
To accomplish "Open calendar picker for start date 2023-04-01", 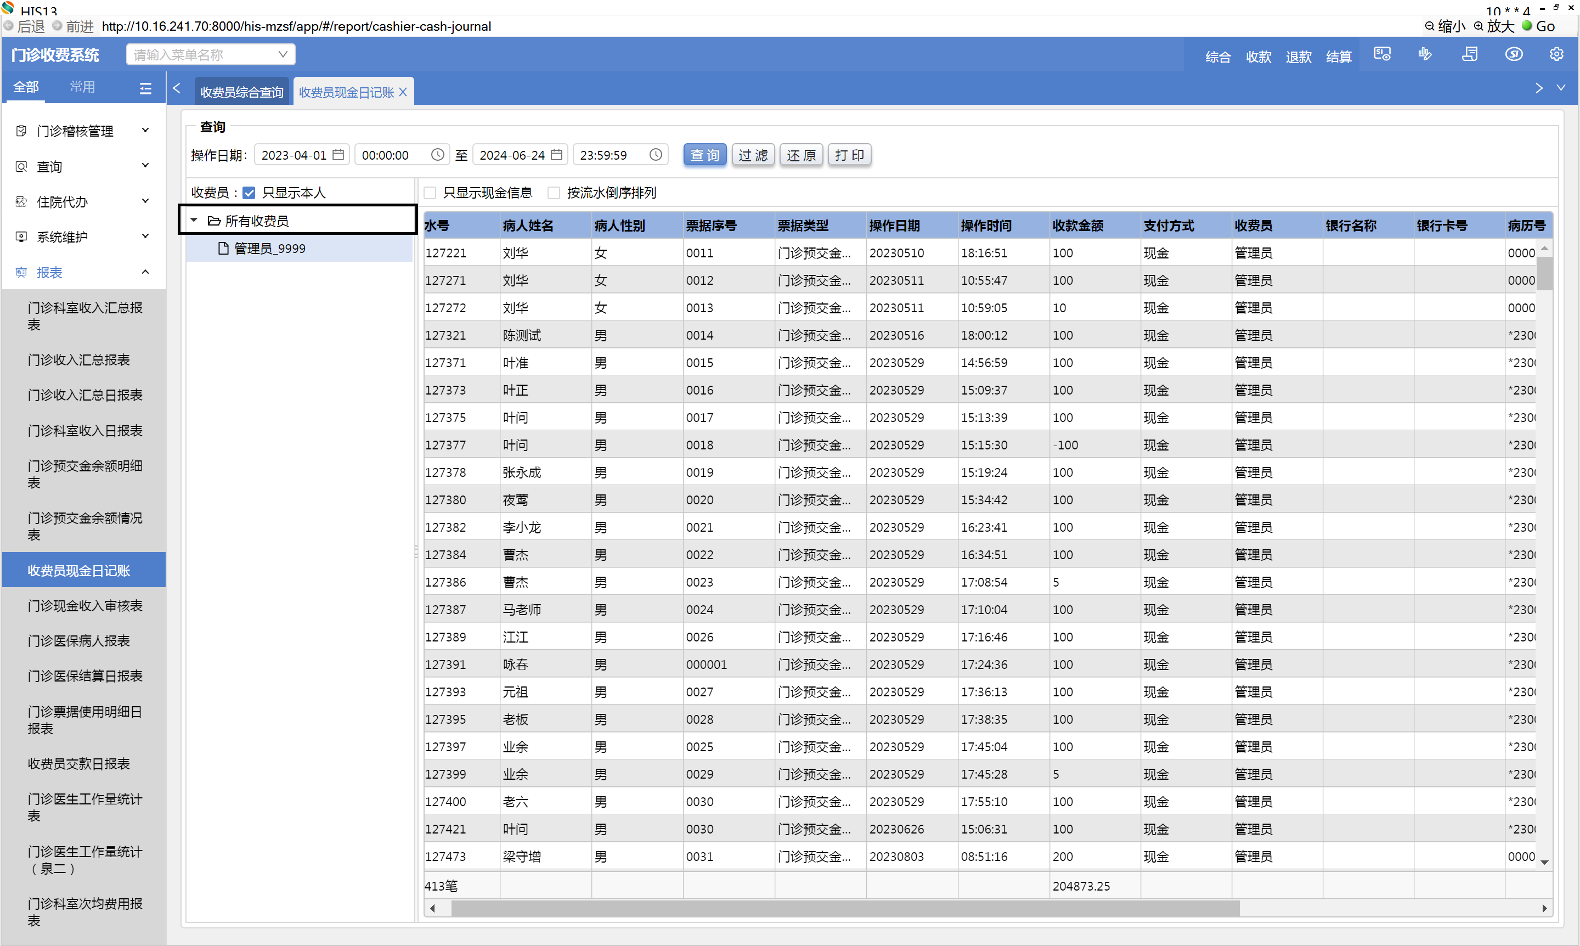I will coord(338,155).
